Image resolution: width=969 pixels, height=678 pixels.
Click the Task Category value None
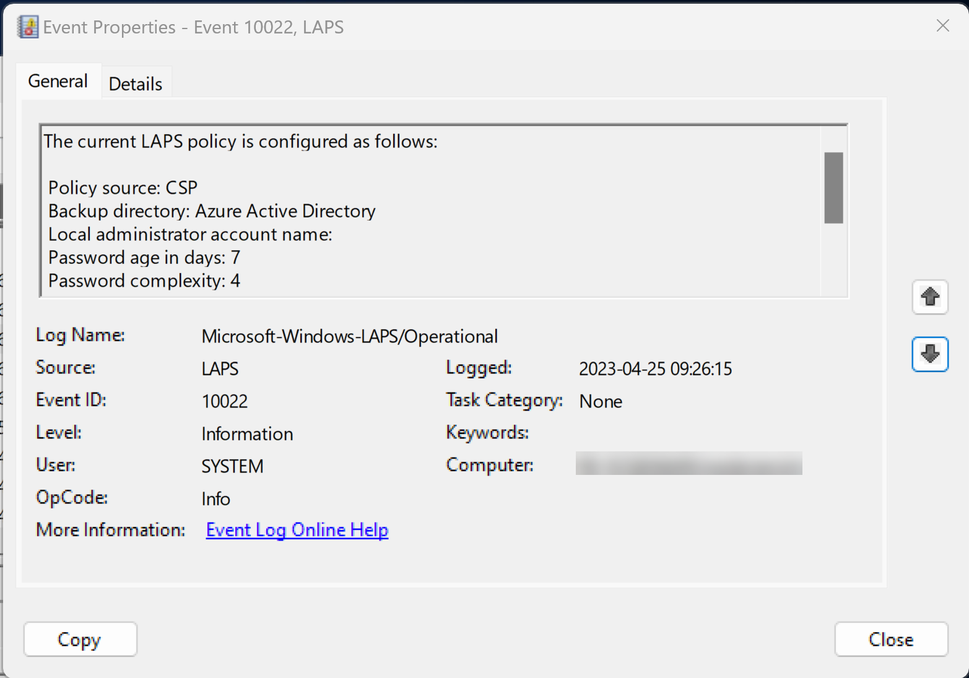pyautogui.click(x=601, y=401)
